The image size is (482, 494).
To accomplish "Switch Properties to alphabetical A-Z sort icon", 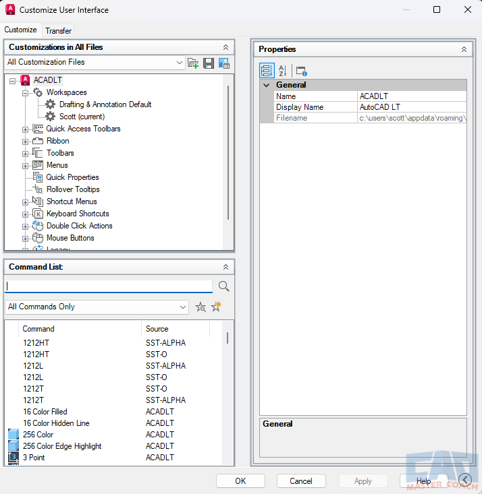I will coord(282,71).
